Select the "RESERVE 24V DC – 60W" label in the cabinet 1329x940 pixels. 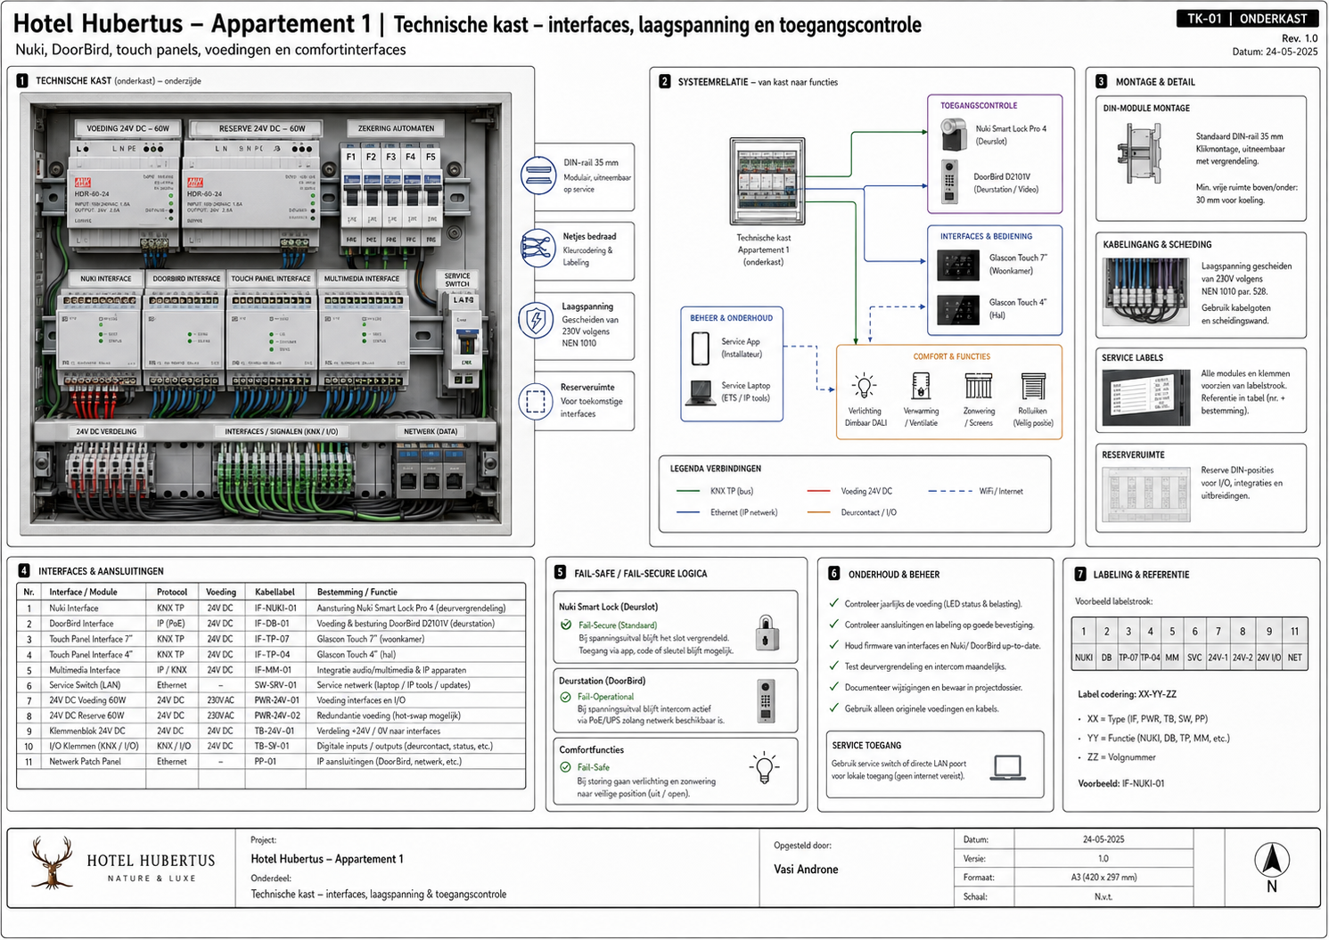[262, 128]
